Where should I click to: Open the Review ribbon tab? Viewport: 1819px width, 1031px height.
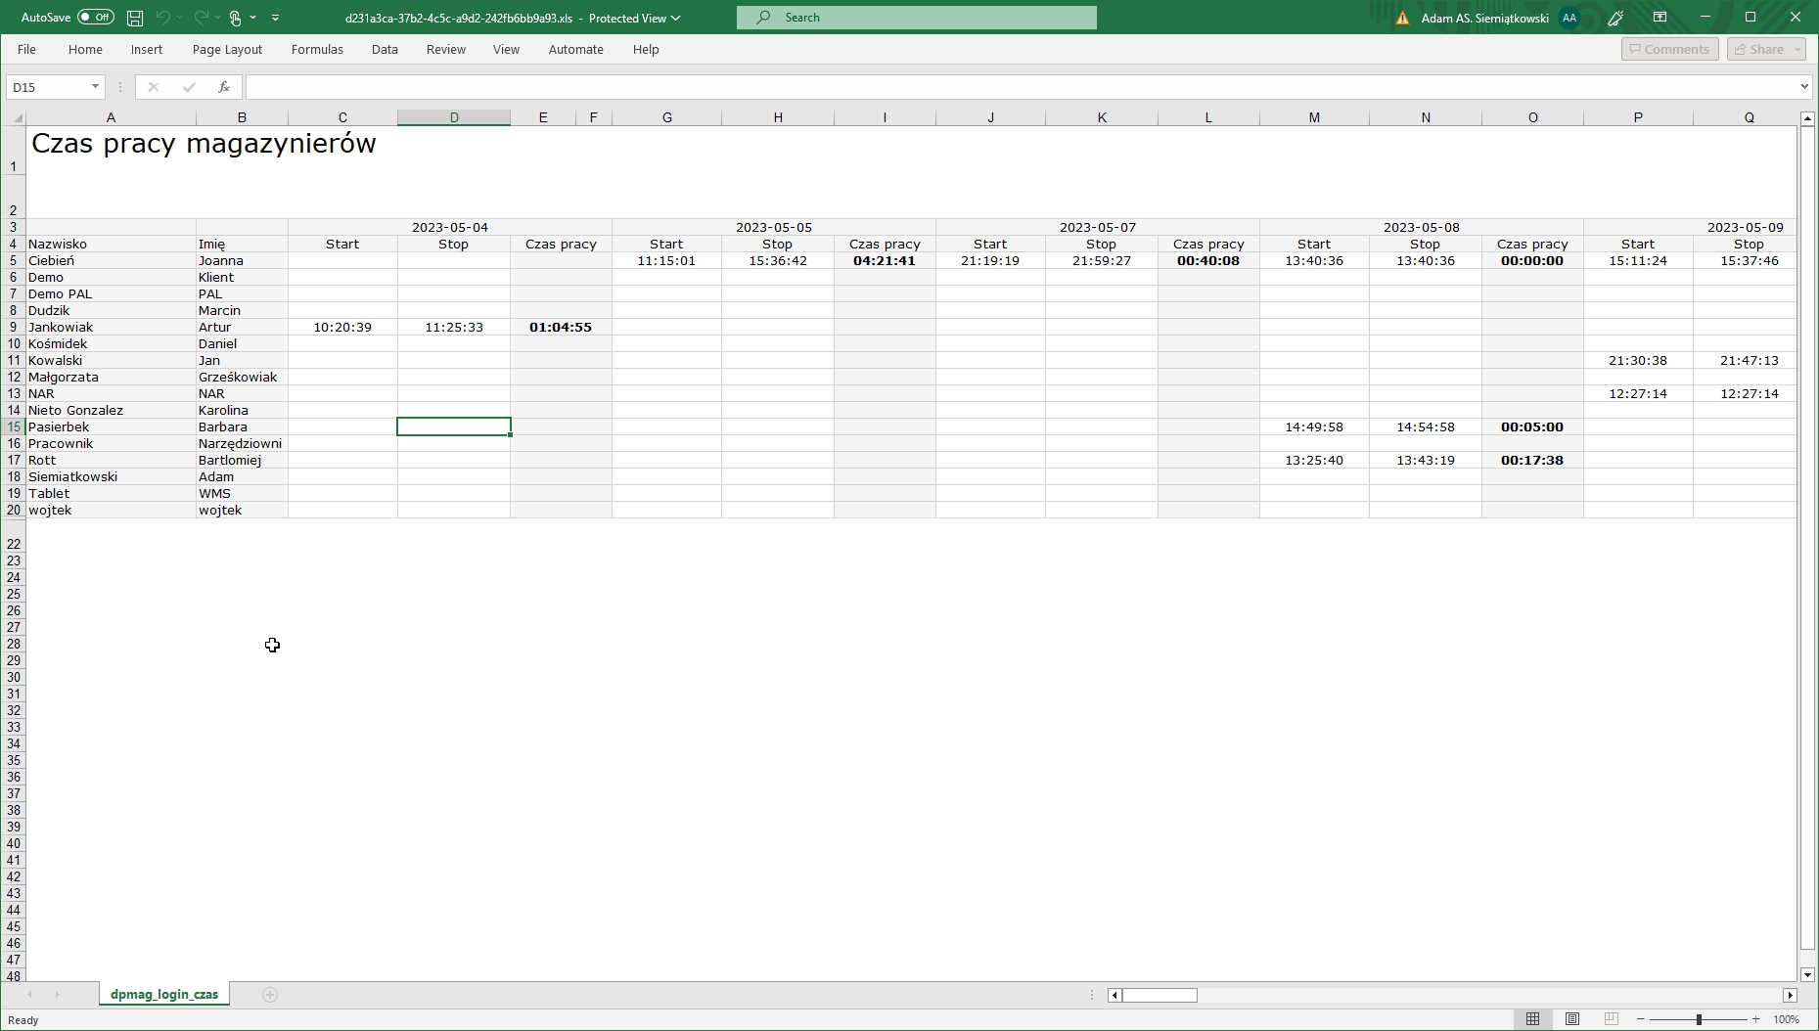click(x=445, y=49)
